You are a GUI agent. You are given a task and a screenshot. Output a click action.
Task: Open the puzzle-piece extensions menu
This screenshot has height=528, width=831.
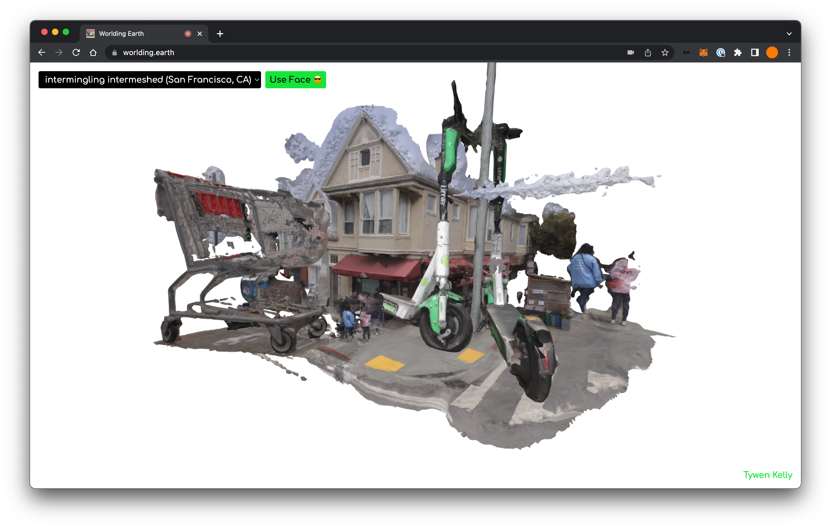point(738,52)
